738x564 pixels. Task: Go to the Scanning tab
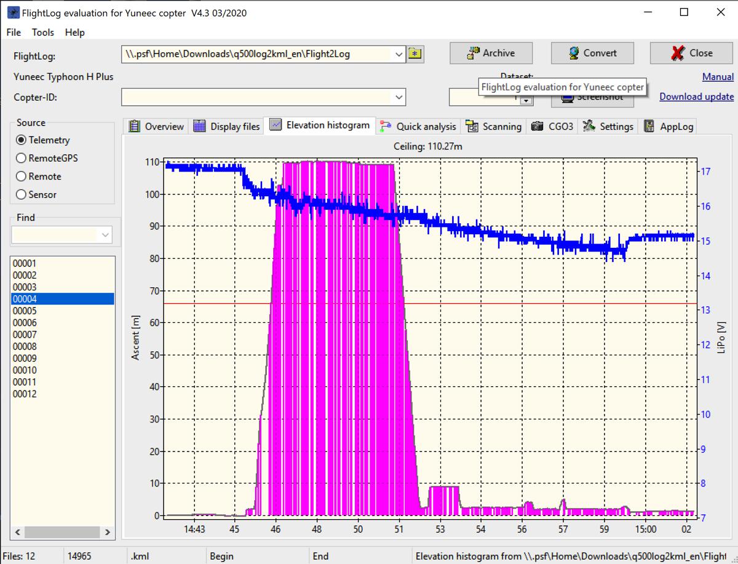point(494,127)
